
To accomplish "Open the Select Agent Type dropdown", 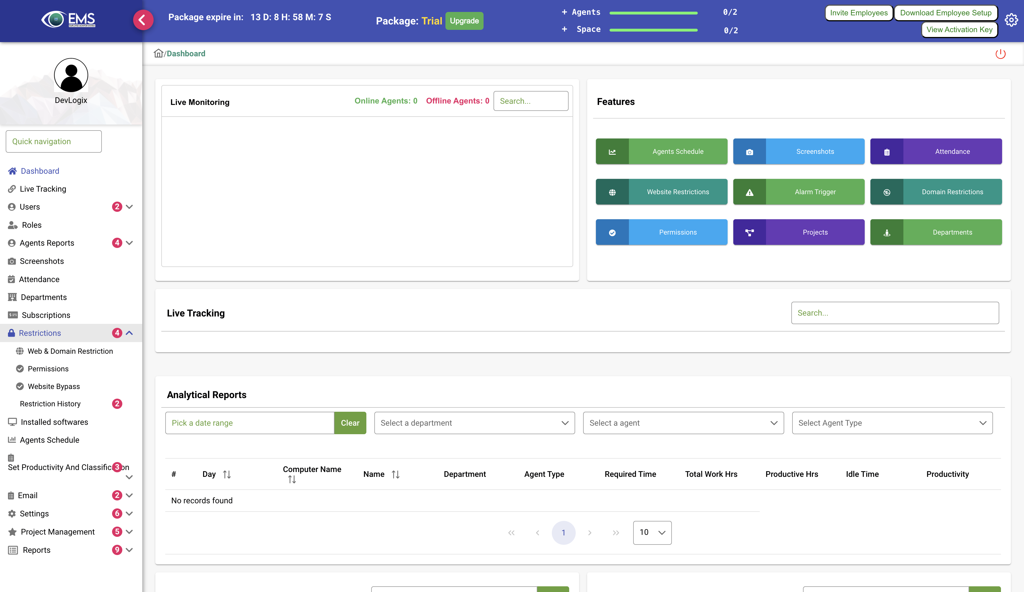I will click(892, 423).
